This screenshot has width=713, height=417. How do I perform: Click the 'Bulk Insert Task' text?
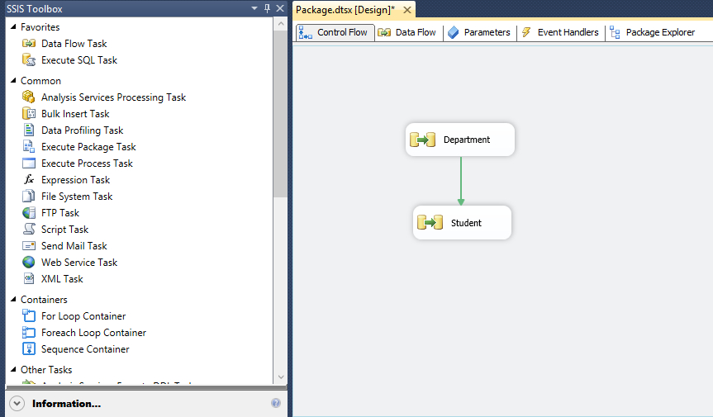pyautogui.click(x=75, y=114)
